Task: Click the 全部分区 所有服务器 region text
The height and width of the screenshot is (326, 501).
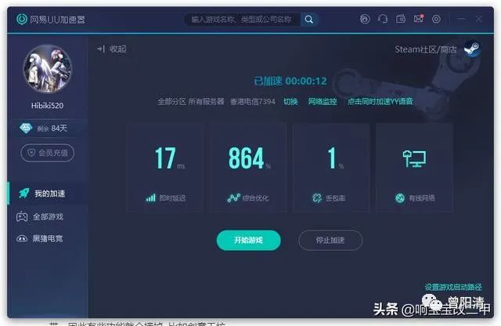Action: click(x=191, y=102)
